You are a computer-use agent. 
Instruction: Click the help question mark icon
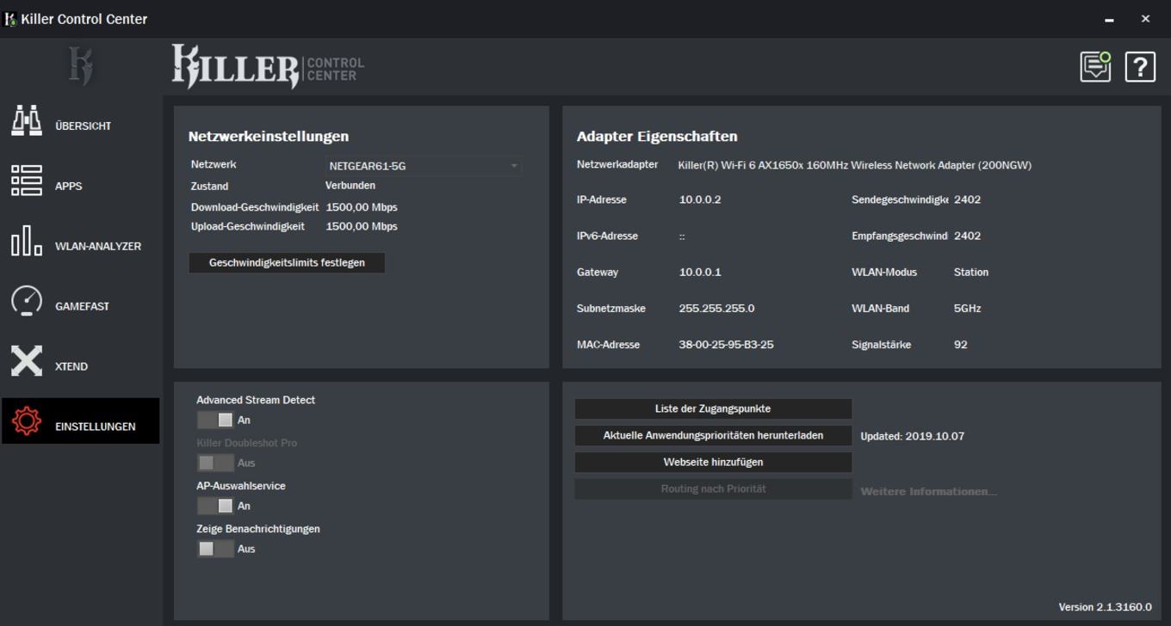[1140, 67]
